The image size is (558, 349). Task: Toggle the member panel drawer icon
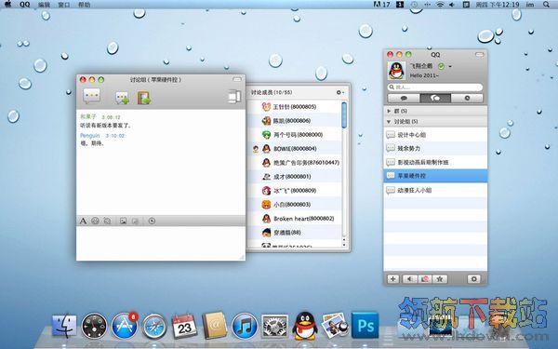233,97
